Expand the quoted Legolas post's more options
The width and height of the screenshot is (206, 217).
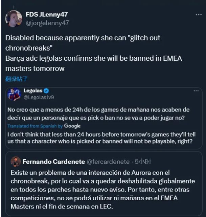pyautogui.click(x=196, y=91)
